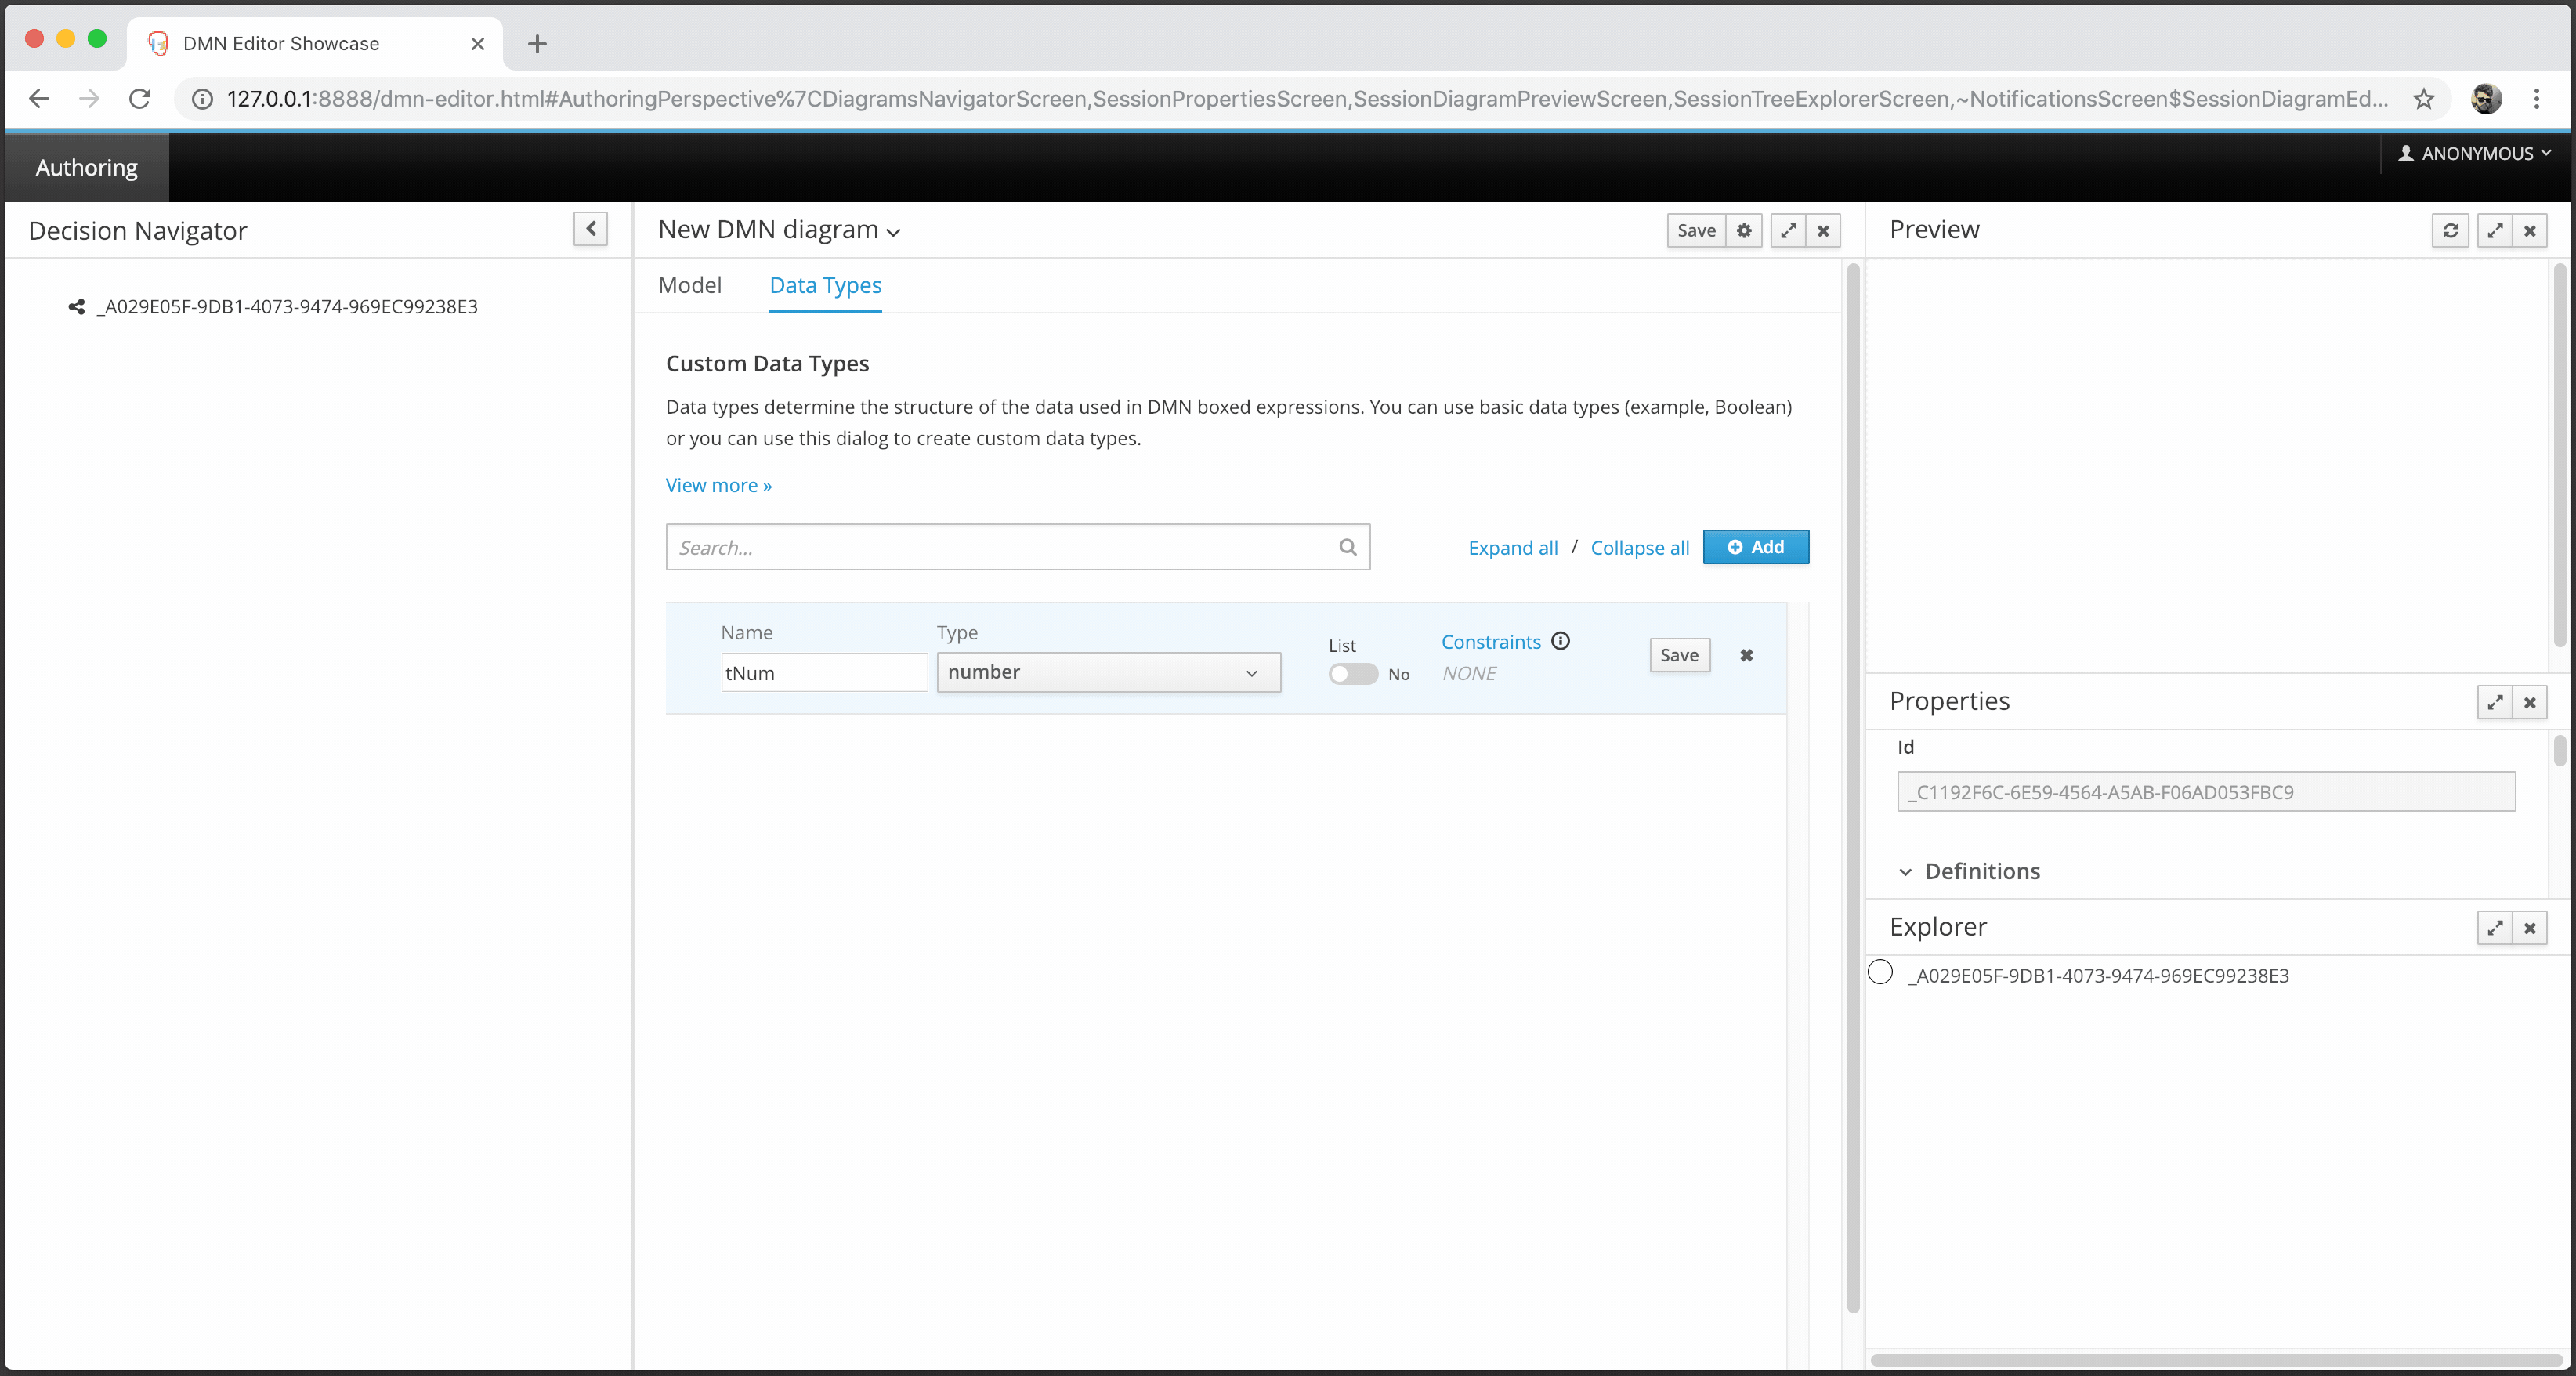The image size is (2576, 1376).
Task: Maximize the DMN diagram editor panel
Action: point(1788,230)
